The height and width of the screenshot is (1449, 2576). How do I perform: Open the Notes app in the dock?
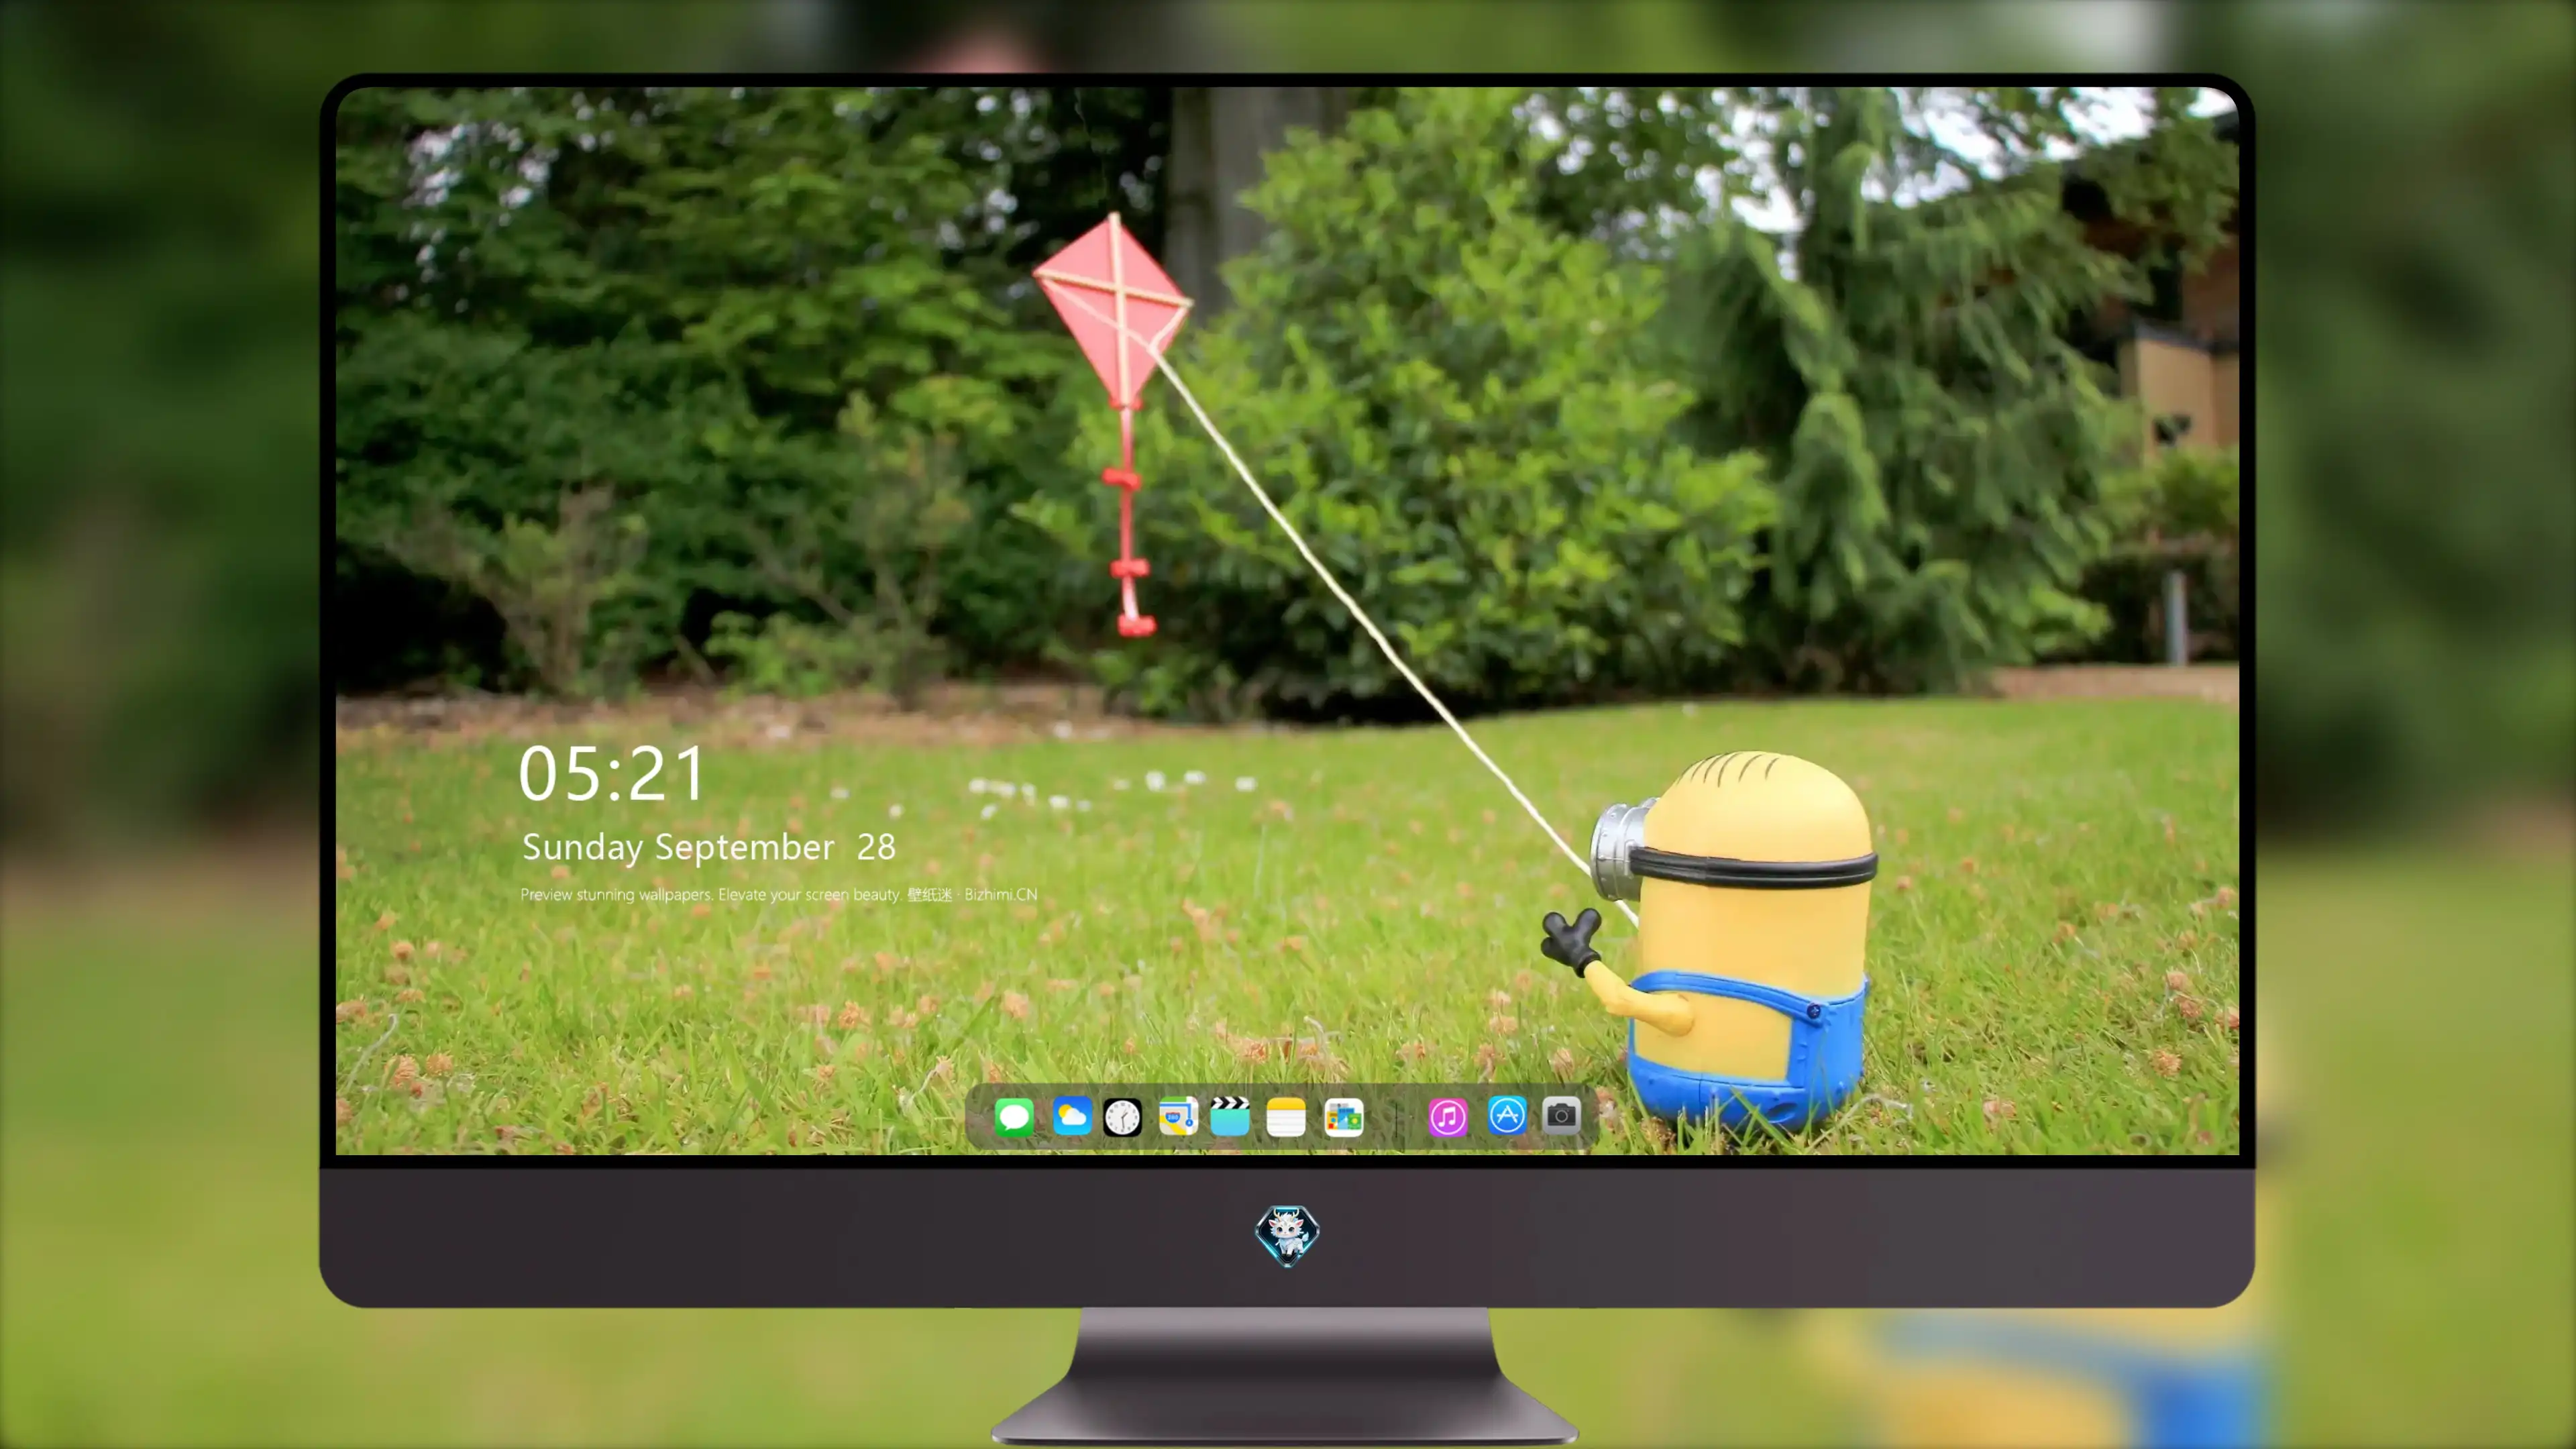click(1286, 1117)
